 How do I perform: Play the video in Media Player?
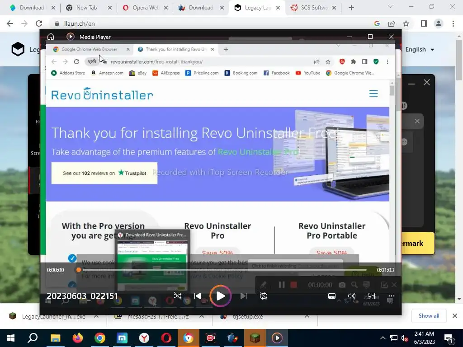(221, 296)
